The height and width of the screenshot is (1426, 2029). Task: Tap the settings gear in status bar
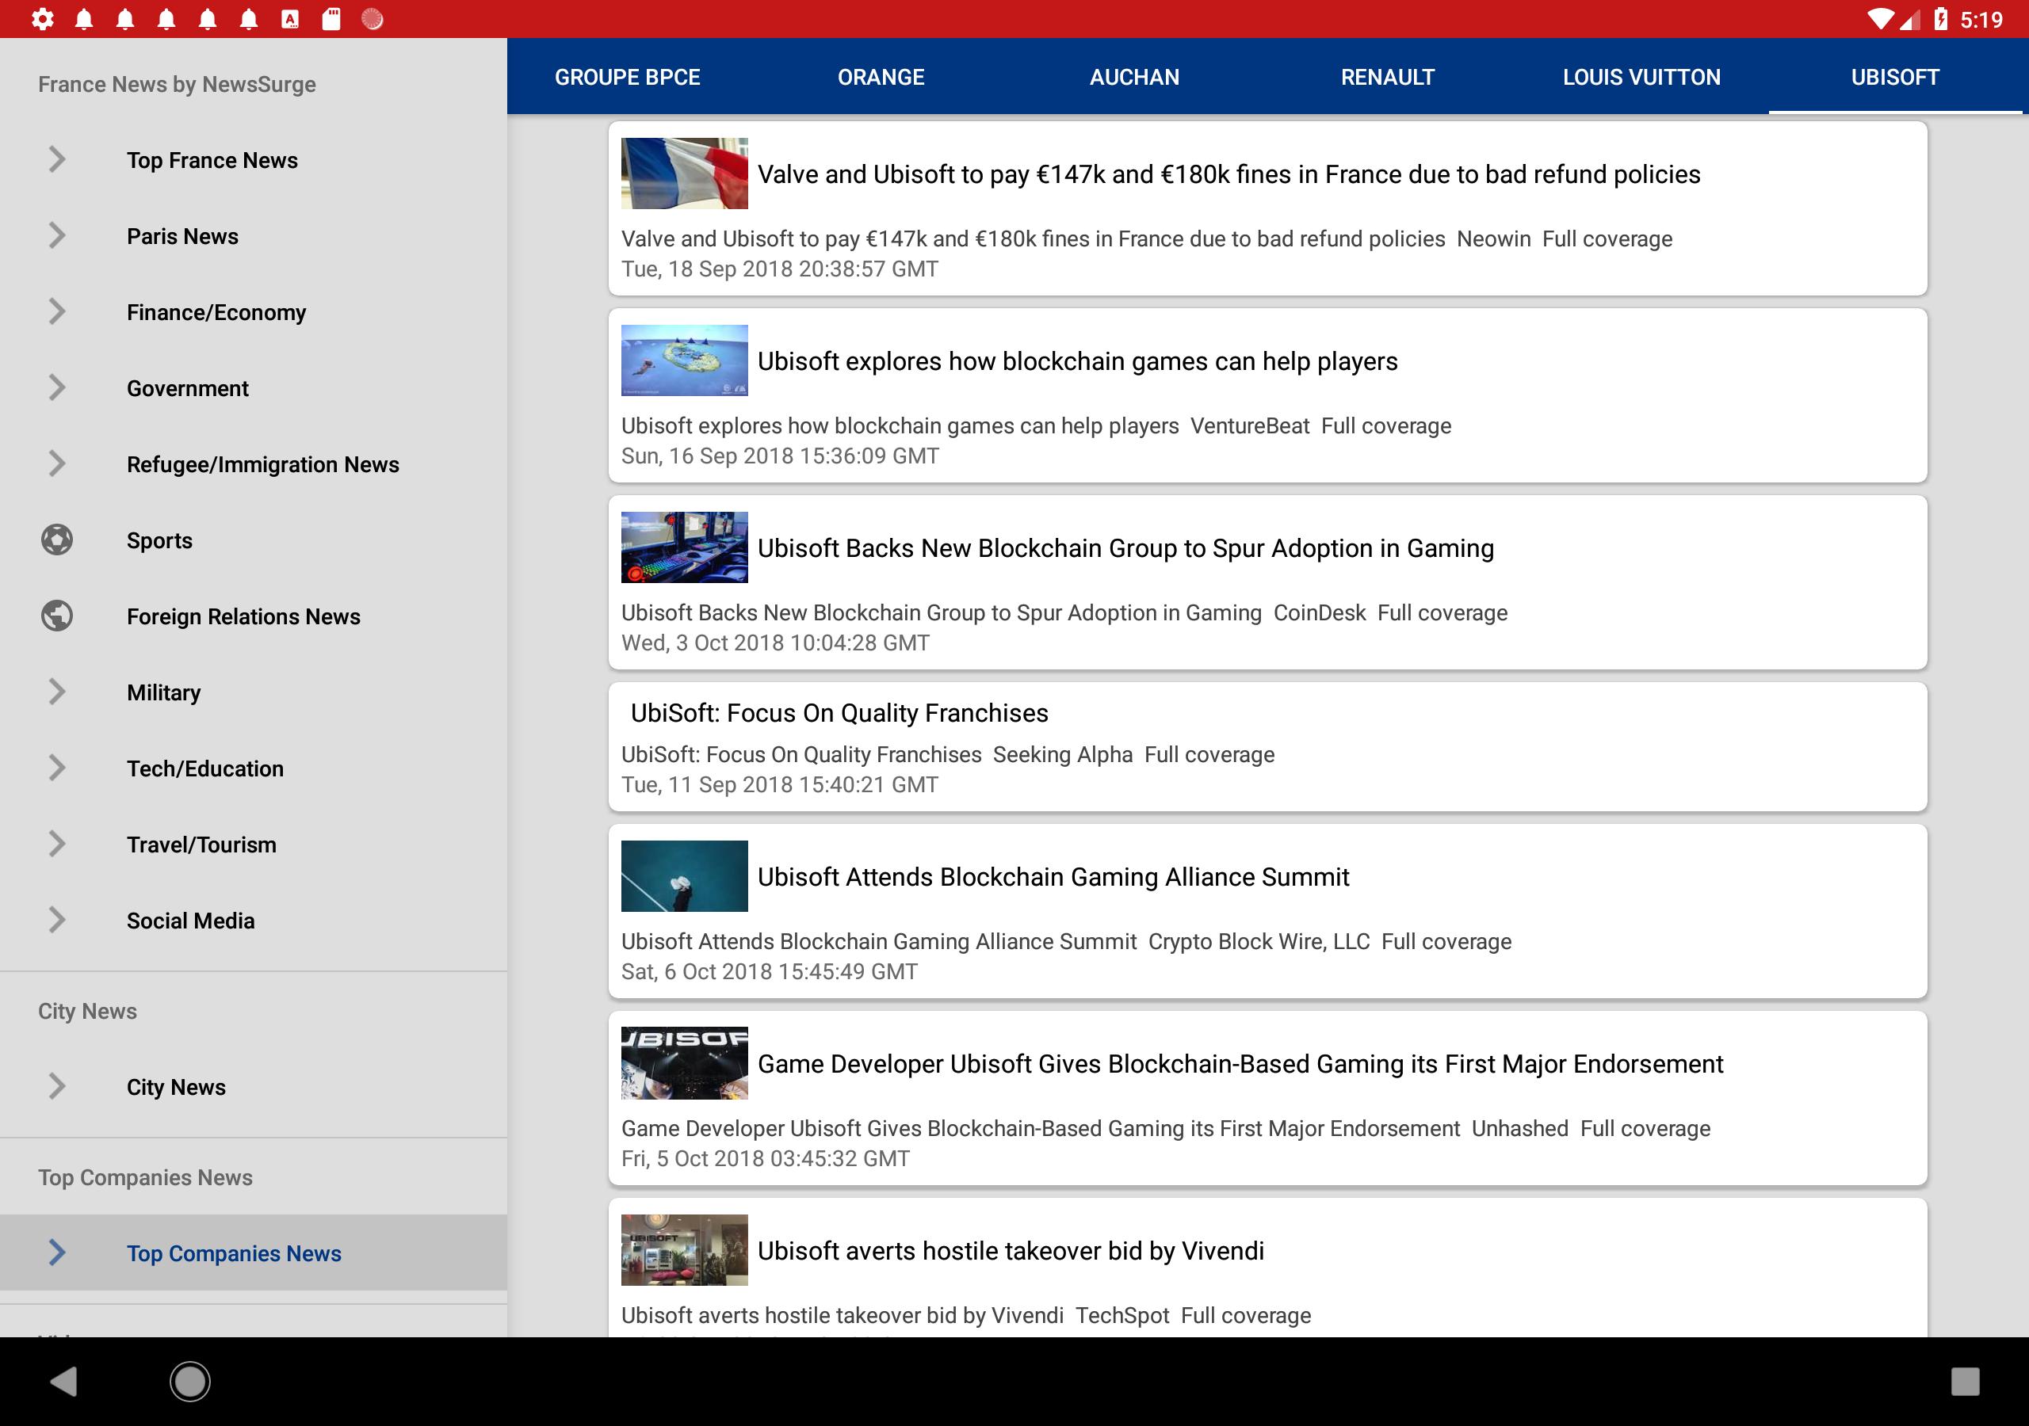tap(41, 18)
